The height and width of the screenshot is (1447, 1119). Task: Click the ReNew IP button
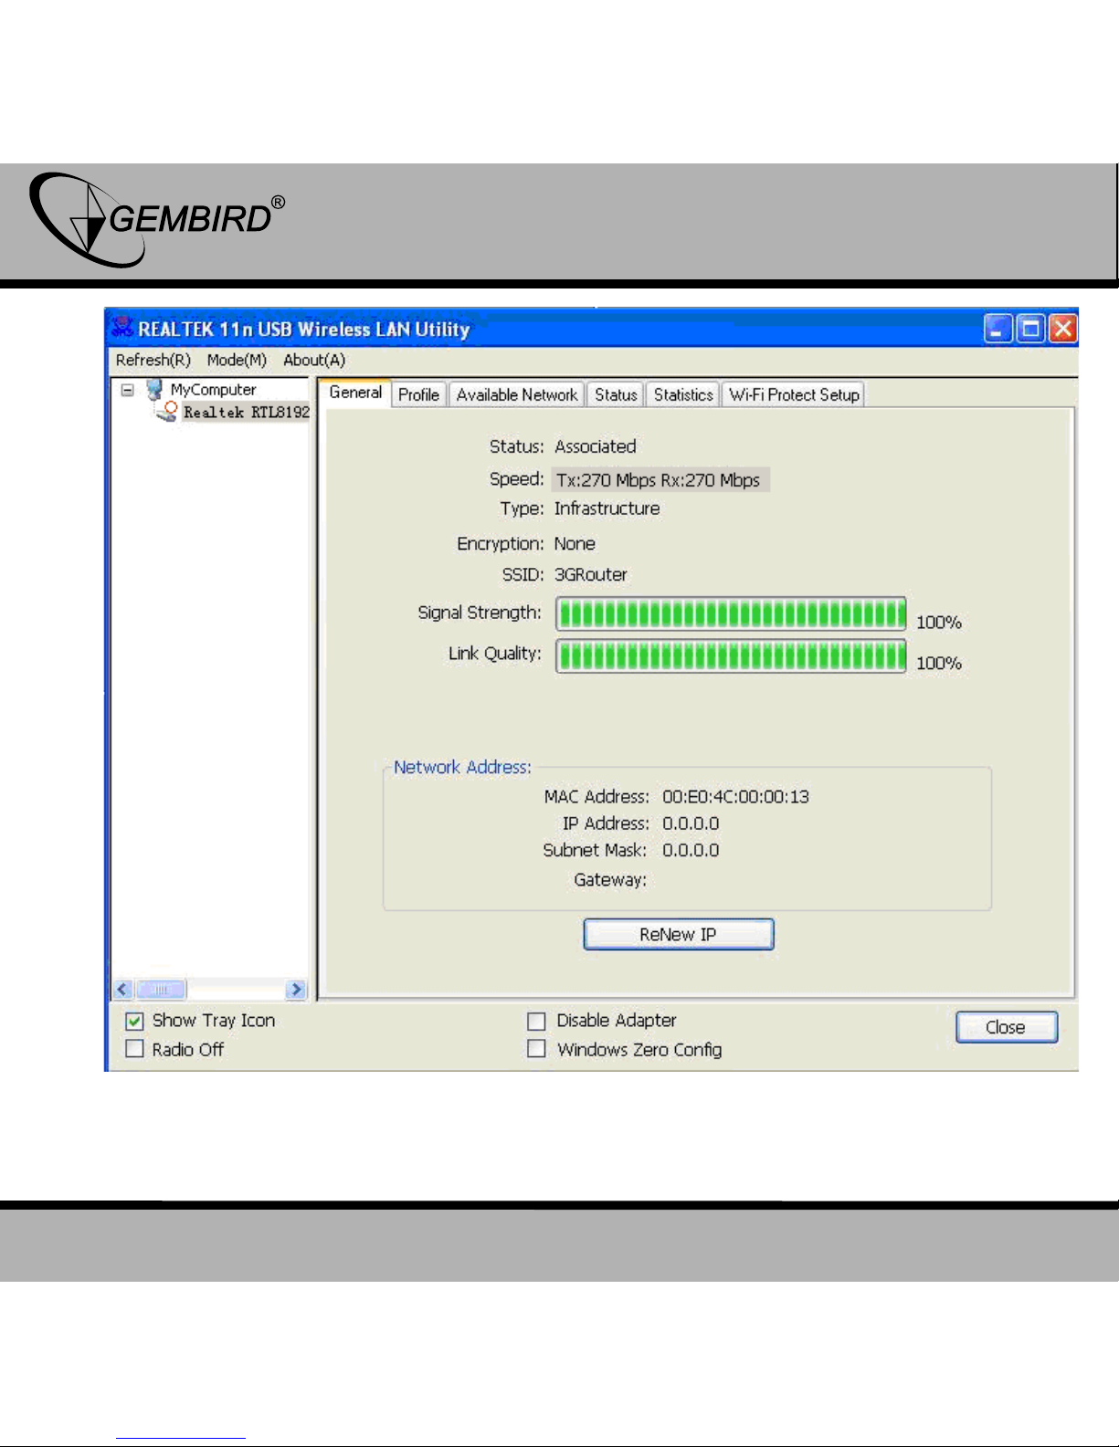pyautogui.click(x=679, y=934)
